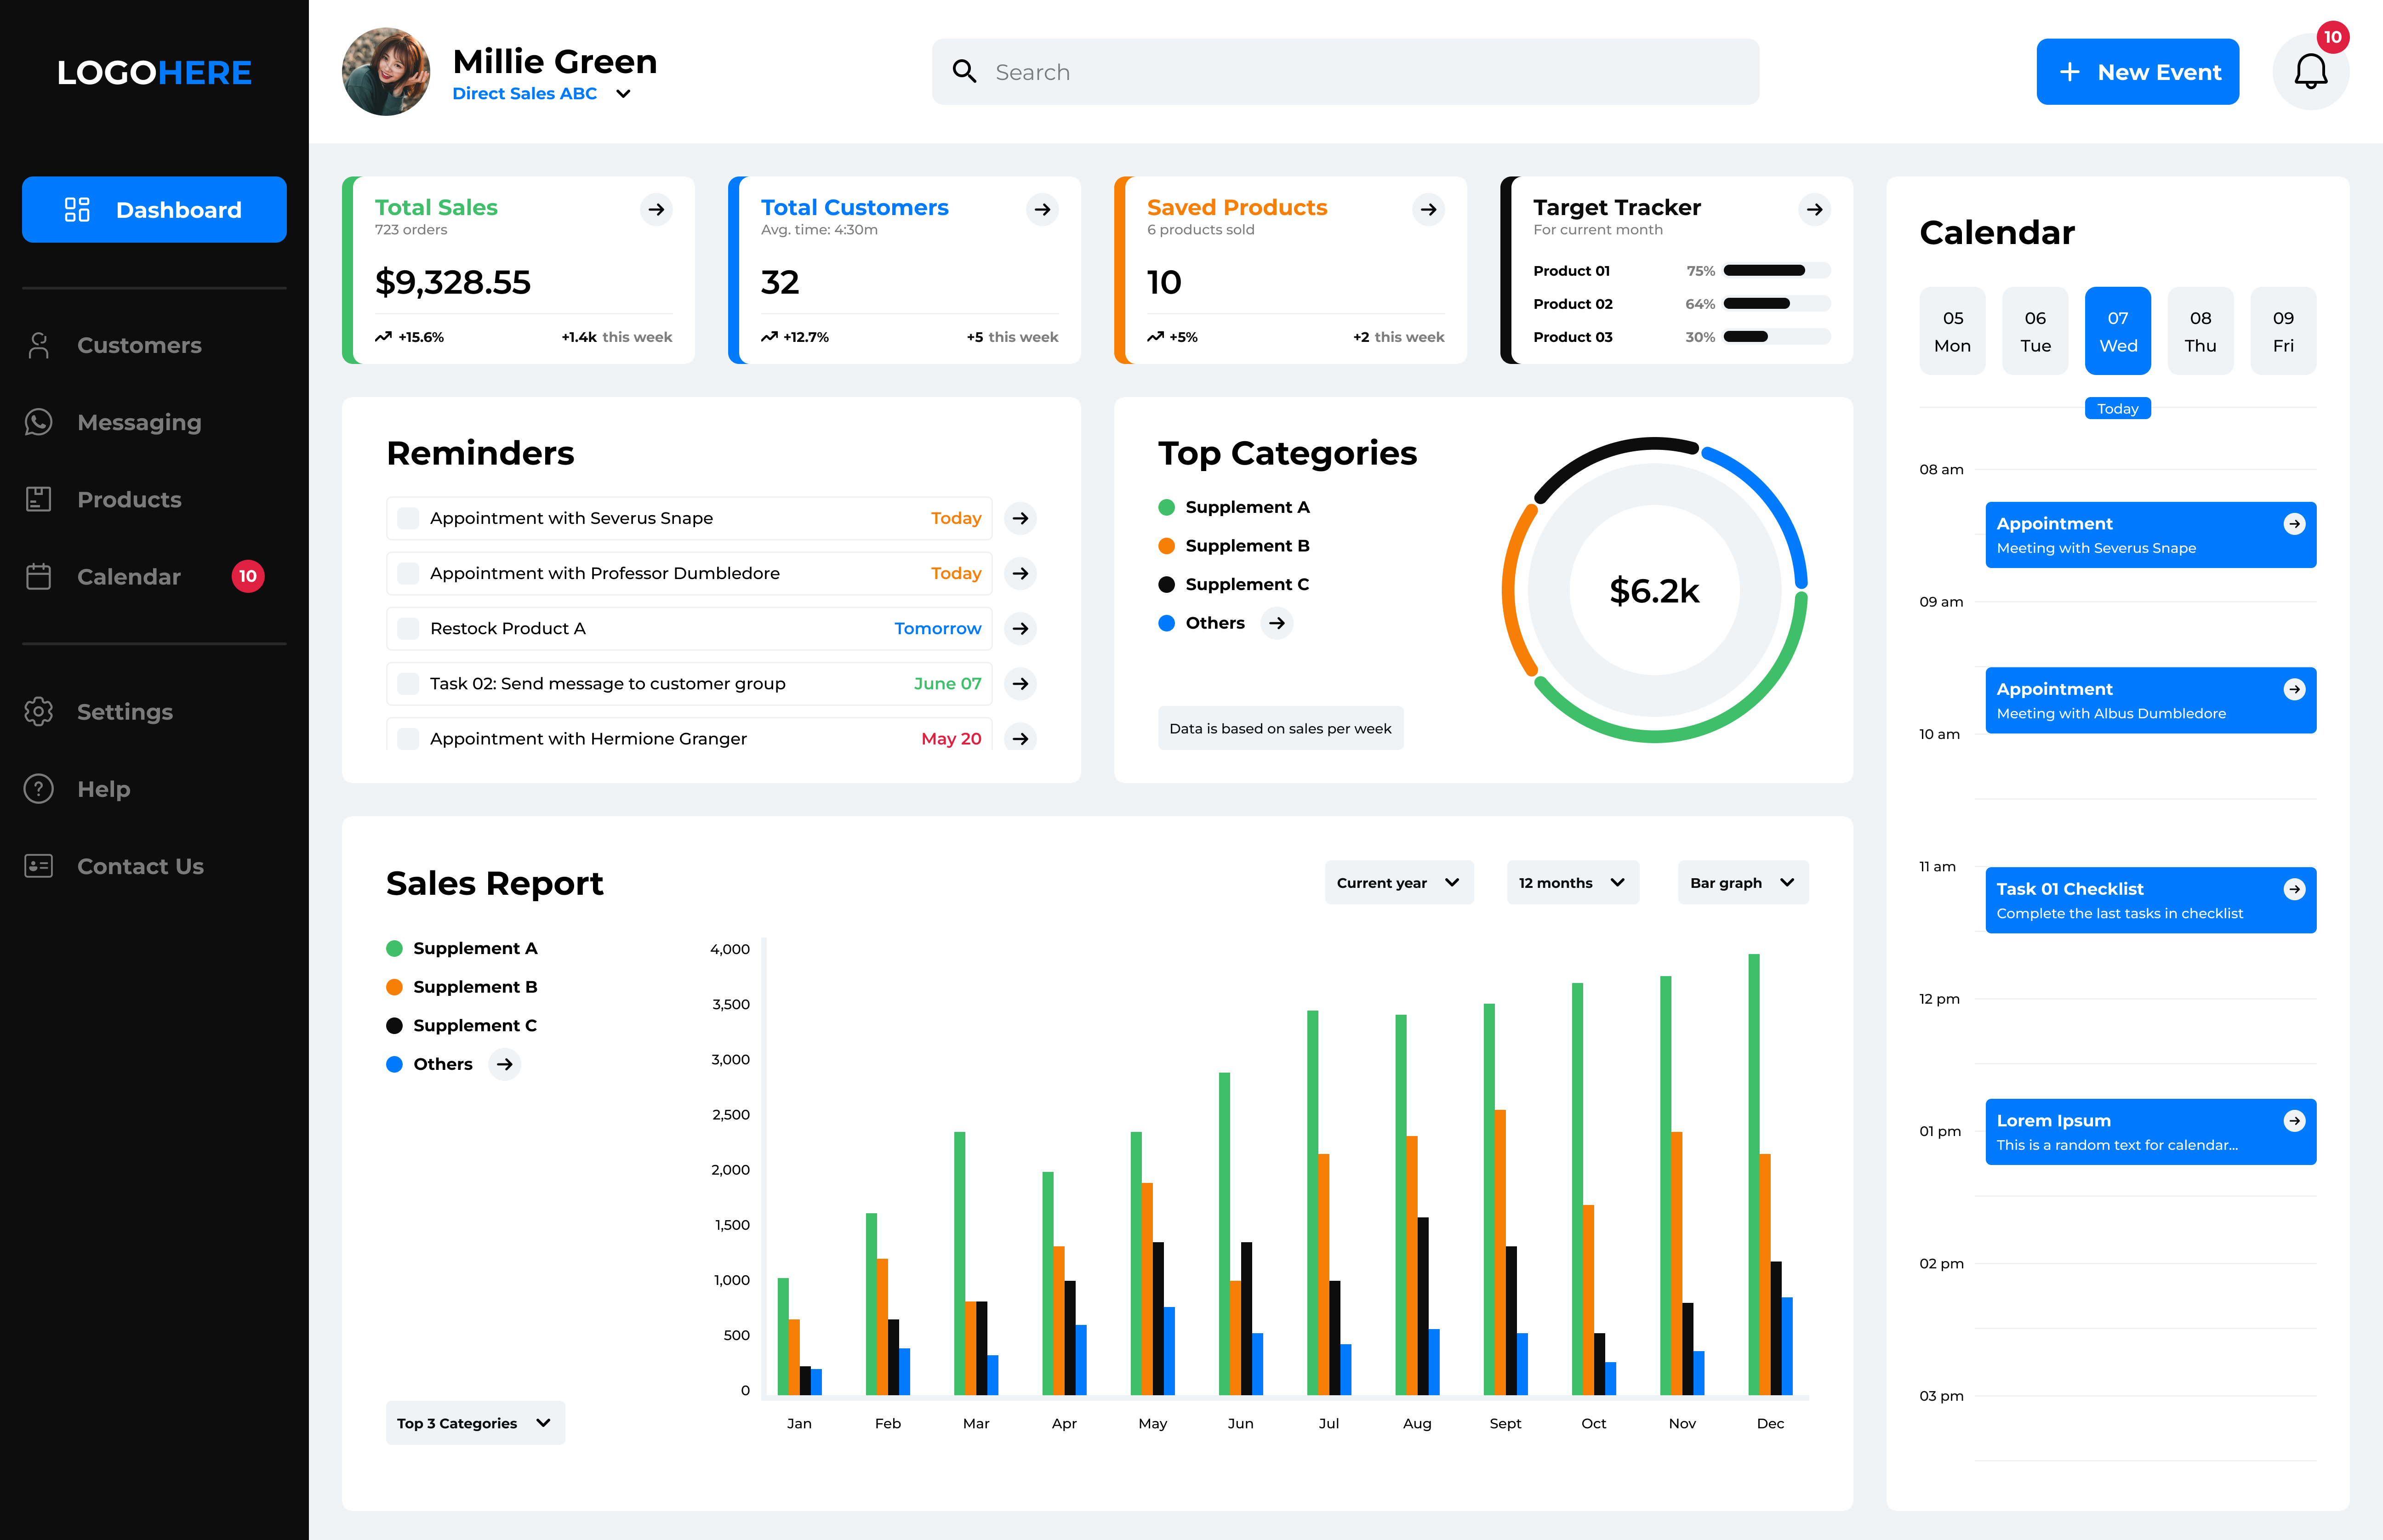The image size is (2383, 1540).
Task: Check the Appointment with Severus Snape reminder
Action: 408,518
